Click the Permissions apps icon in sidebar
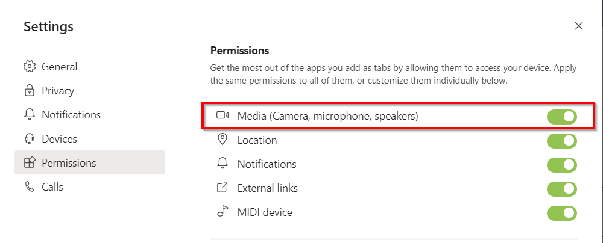 pyautogui.click(x=29, y=163)
